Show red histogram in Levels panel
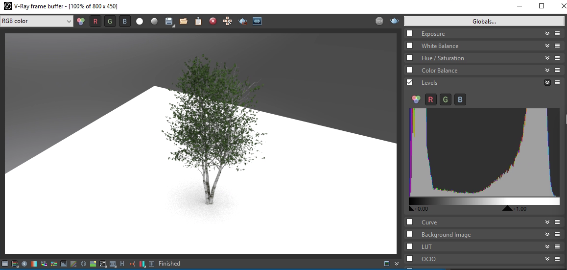 click(431, 99)
